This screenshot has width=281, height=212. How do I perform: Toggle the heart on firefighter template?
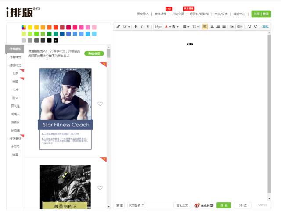100,187
